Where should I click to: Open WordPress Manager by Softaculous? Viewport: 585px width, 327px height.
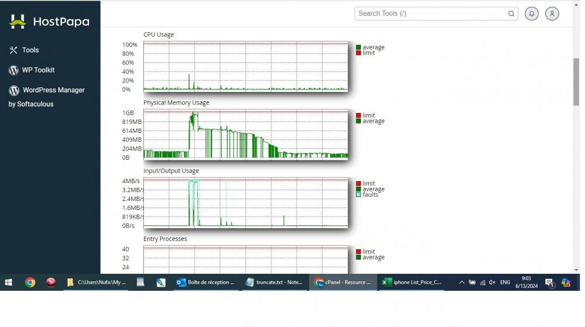47,97
